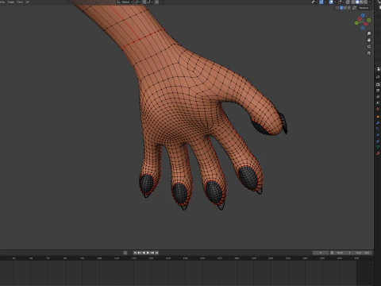Click frame 200 on the timeline ruler

(x=271, y=258)
